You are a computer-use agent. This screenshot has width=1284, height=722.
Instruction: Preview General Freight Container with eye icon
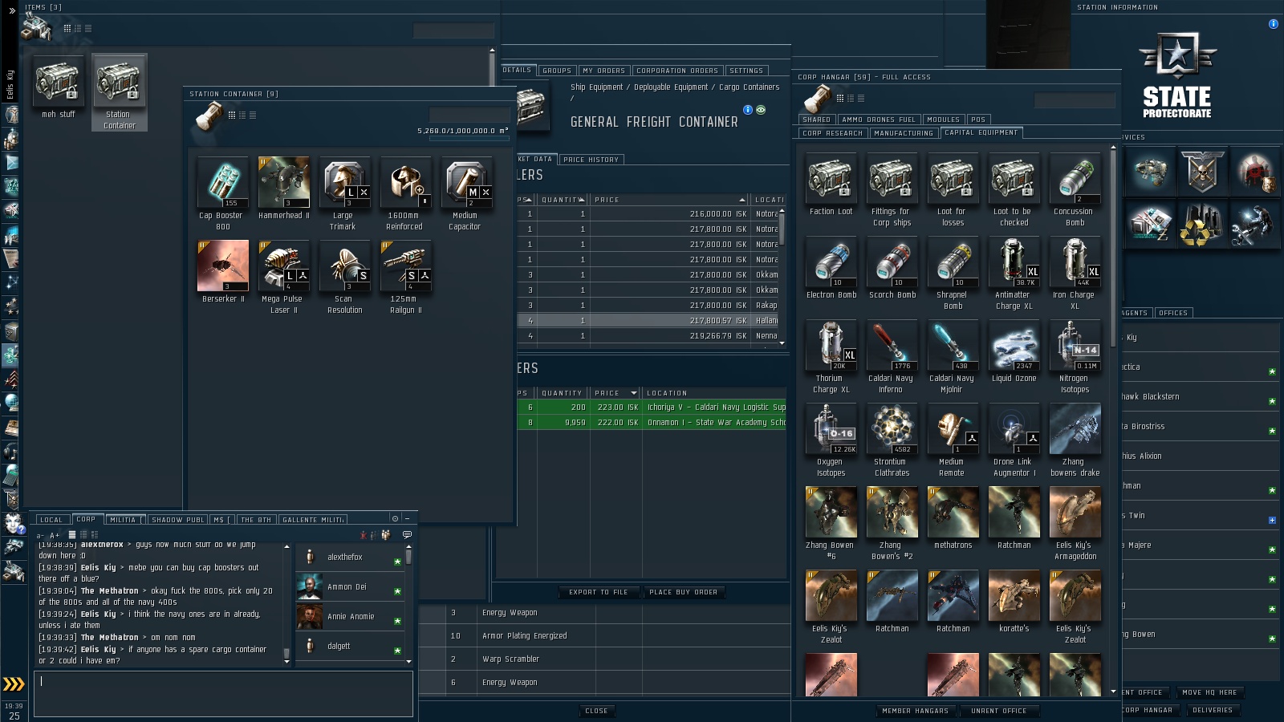click(761, 110)
